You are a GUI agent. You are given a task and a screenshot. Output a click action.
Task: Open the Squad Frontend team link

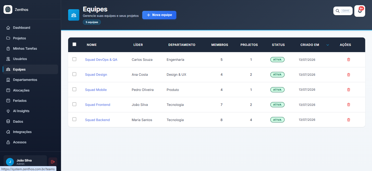pyautogui.click(x=98, y=105)
